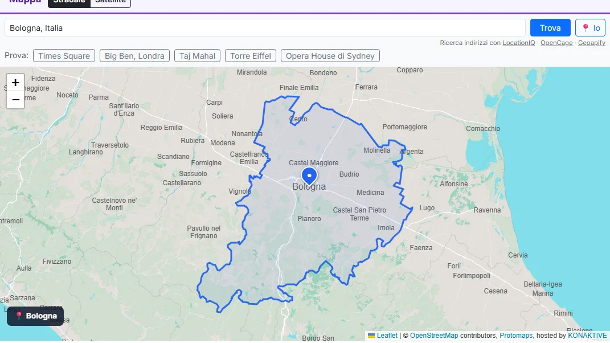This screenshot has width=610, height=343.
Task: Zoom in on the map
Action: pos(15,83)
